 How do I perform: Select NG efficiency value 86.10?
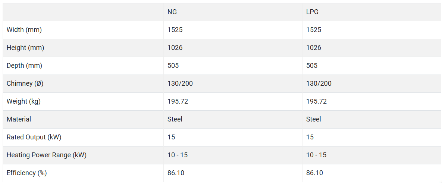(176, 173)
